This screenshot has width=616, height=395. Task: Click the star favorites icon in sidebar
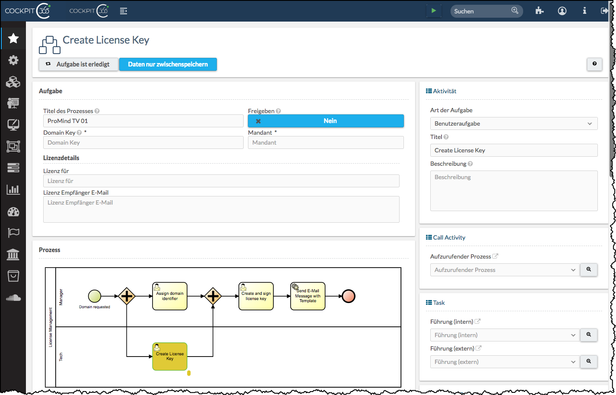[x=13, y=38]
